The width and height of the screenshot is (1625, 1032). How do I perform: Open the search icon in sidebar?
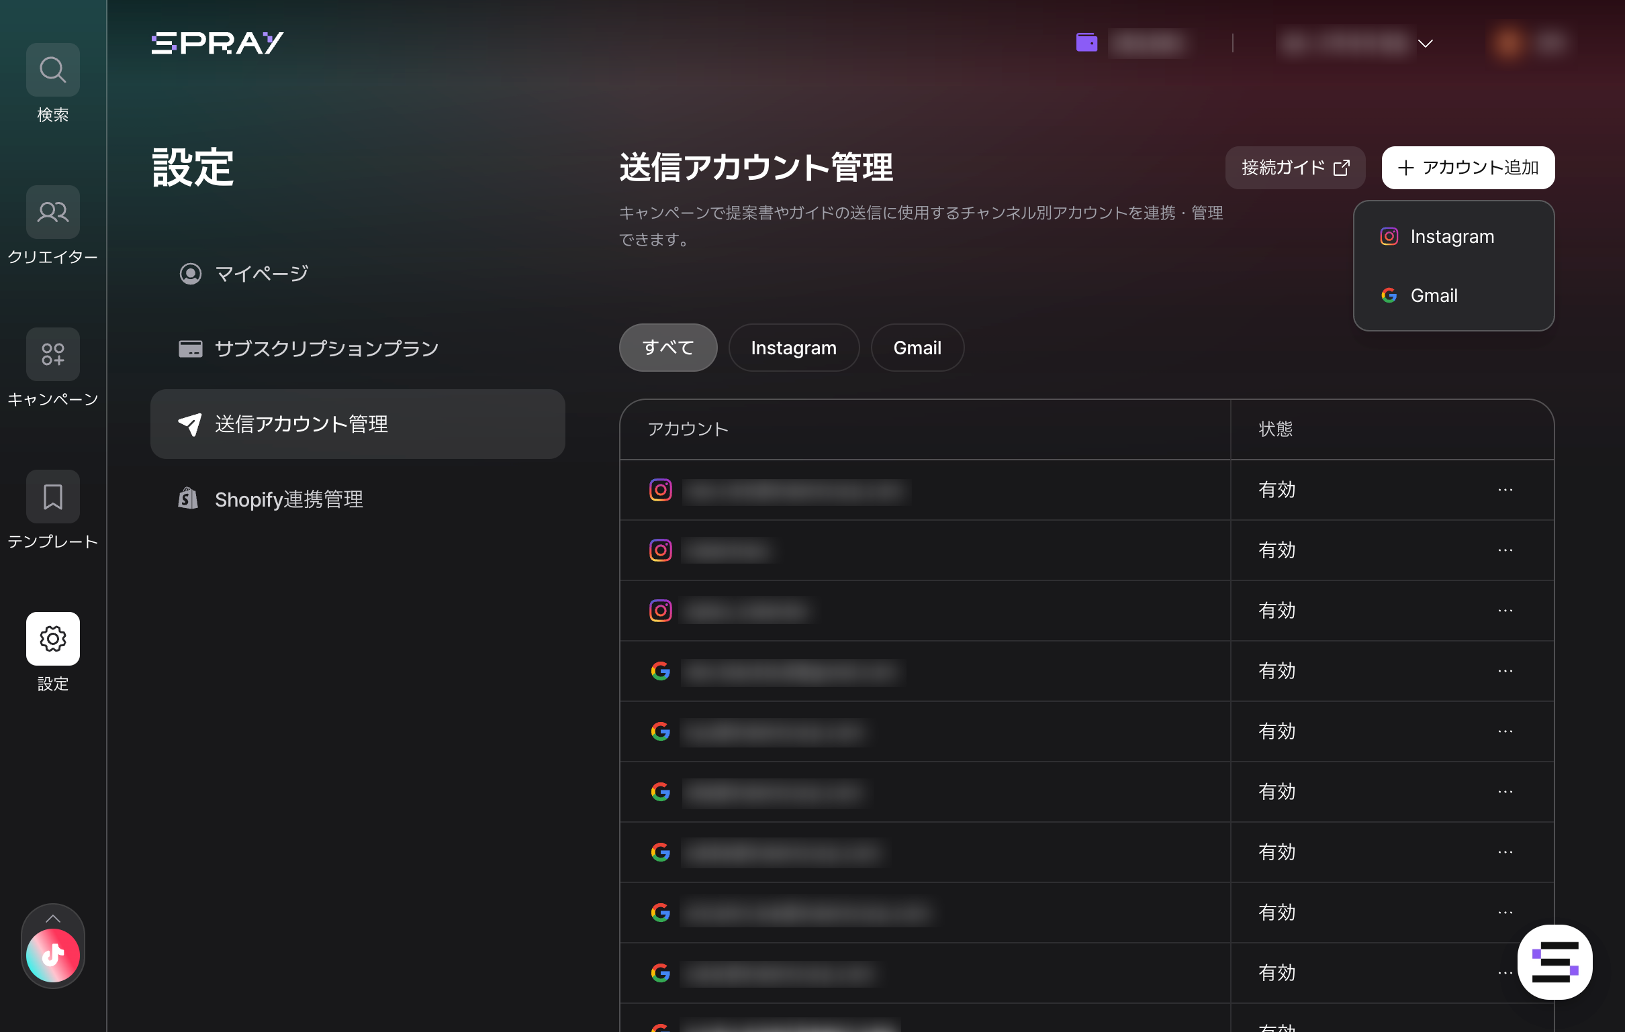tap(52, 70)
